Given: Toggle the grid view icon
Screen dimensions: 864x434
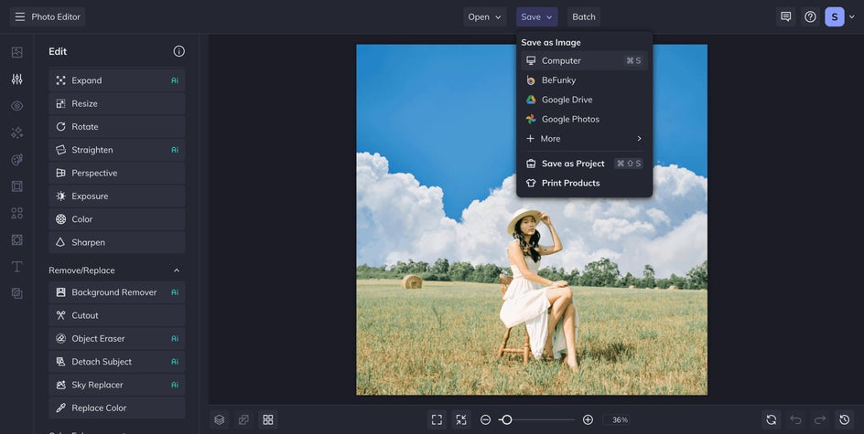Looking at the screenshot, I should [268, 419].
